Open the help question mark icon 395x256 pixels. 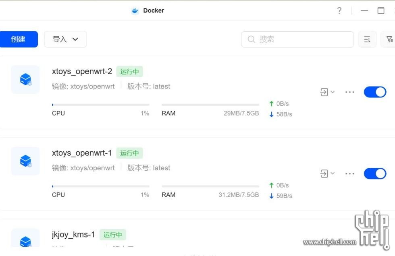339,10
